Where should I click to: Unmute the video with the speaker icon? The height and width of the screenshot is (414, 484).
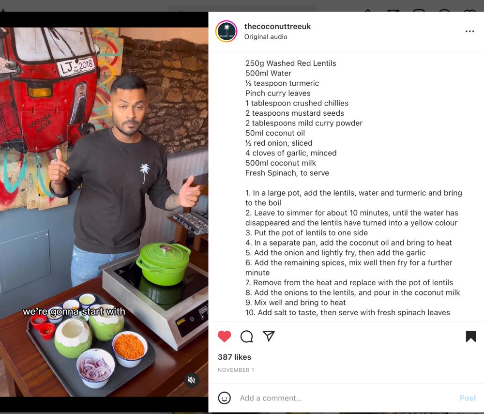pos(191,380)
